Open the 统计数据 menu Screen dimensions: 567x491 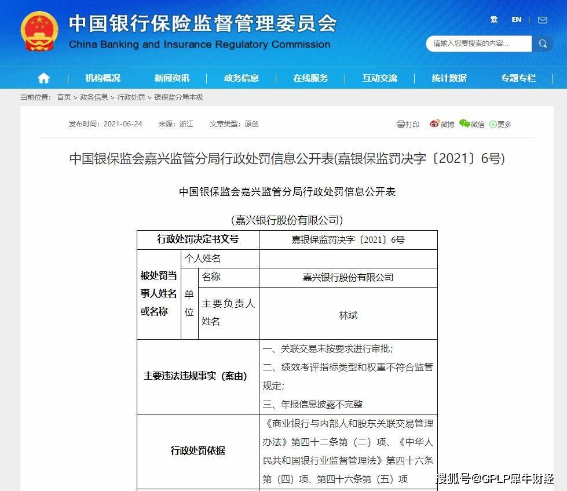pos(449,78)
